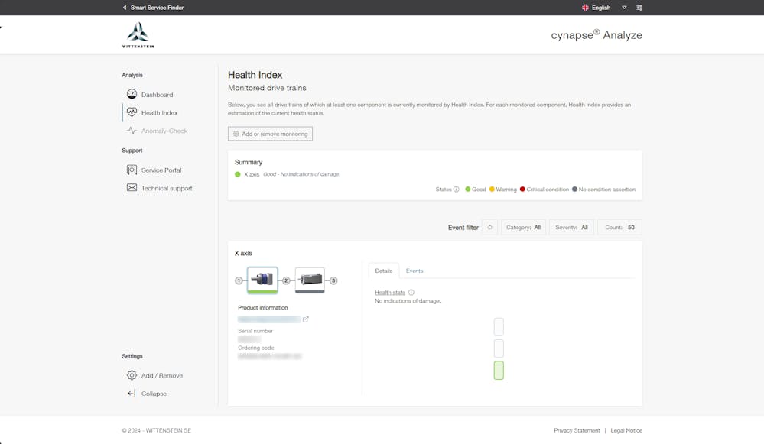Click the States info icon
This screenshot has width=764, height=444.
coord(456,190)
